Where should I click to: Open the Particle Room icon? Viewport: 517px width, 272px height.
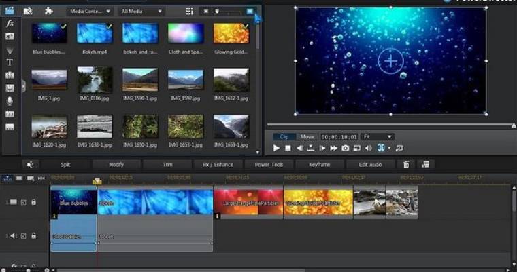point(10,50)
